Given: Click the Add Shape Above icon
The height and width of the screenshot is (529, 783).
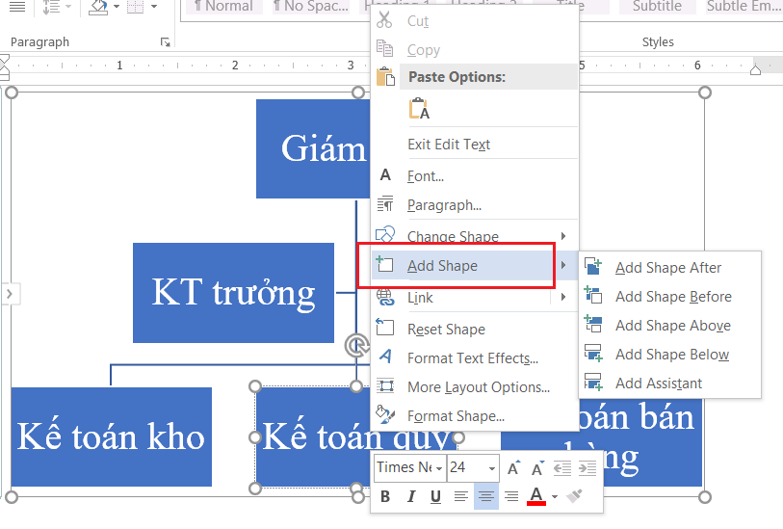Looking at the screenshot, I should 593,324.
